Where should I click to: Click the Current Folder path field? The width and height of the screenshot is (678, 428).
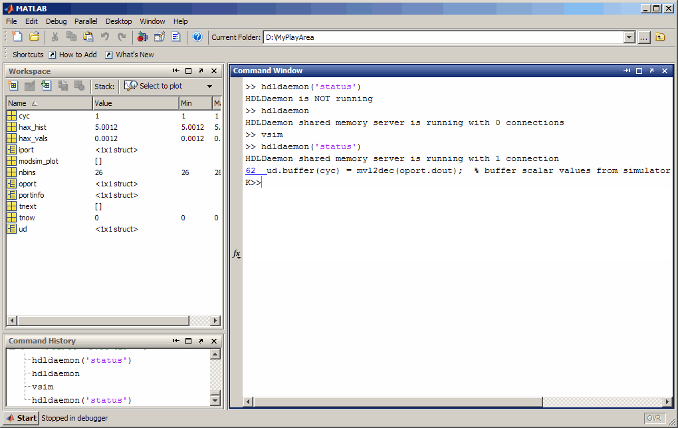coord(443,38)
